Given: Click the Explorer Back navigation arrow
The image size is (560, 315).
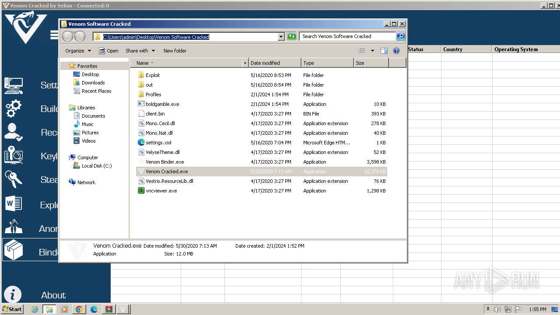Looking at the screenshot, I should click(x=68, y=37).
